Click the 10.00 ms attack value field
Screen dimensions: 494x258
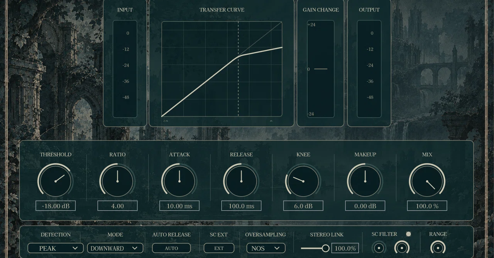tap(179, 206)
